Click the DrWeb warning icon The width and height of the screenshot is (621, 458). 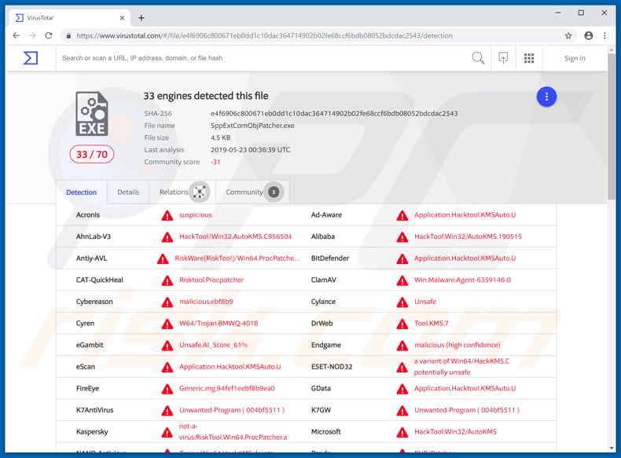pos(402,324)
